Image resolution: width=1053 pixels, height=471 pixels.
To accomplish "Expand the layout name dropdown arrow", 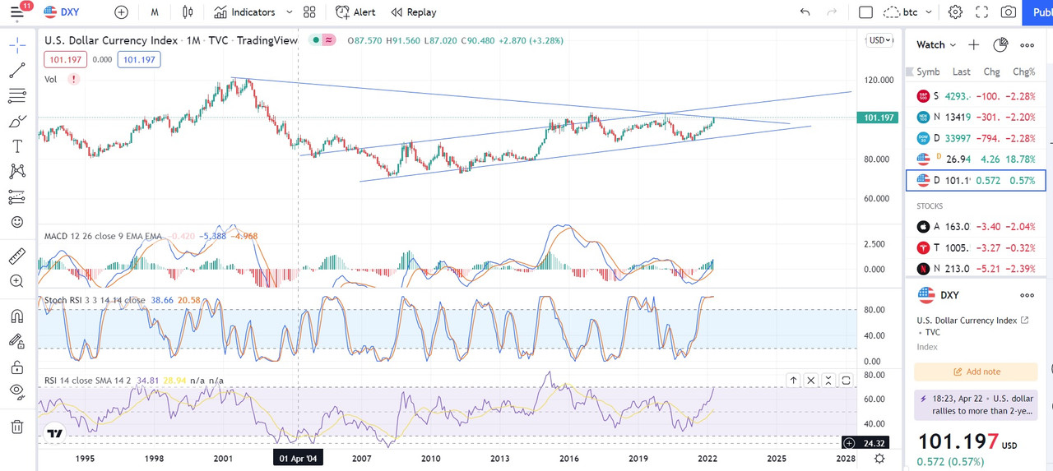I will tap(930, 12).
